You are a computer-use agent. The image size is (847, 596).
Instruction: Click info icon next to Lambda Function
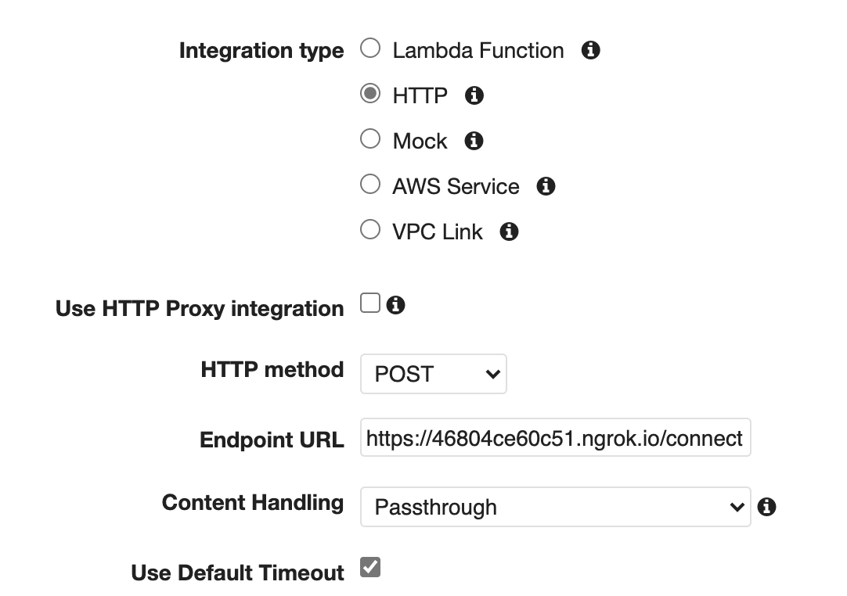pyautogui.click(x=591, y=51)
